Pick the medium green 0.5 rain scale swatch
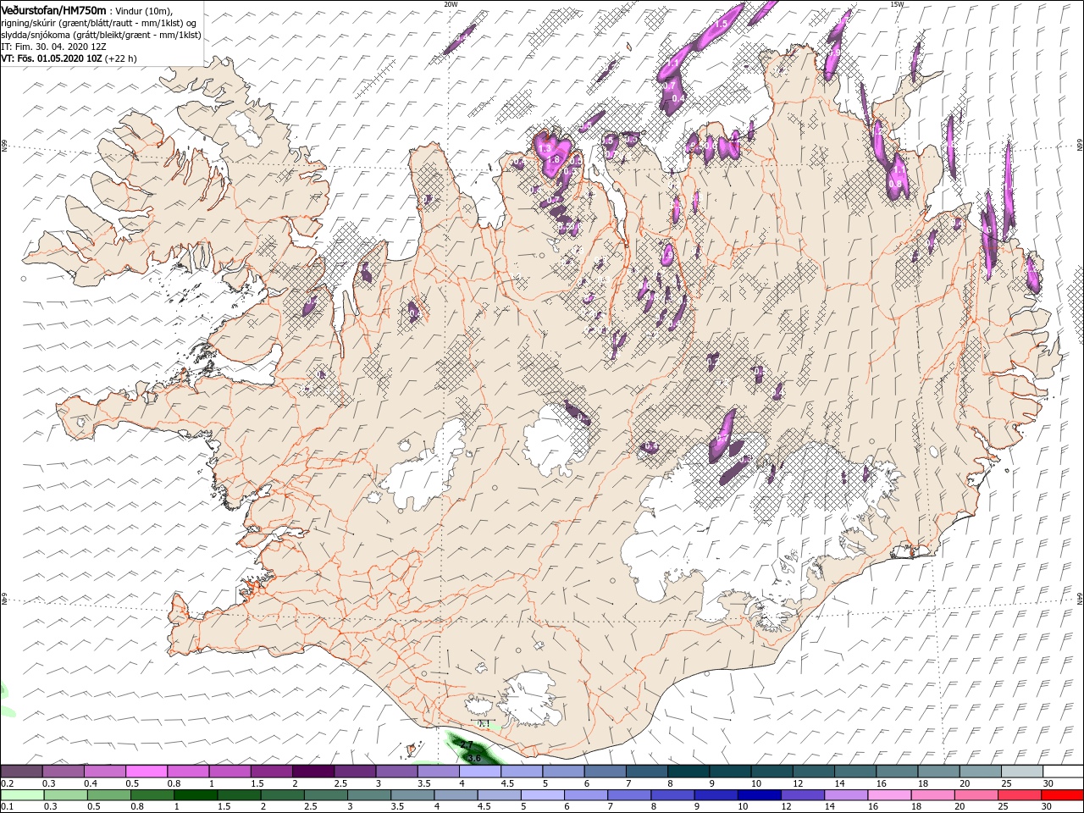Viewport: 1084px width, 813px height. click(x=108, y=794)
